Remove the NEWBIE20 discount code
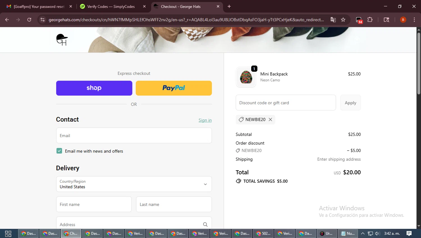 click(270, 119)
